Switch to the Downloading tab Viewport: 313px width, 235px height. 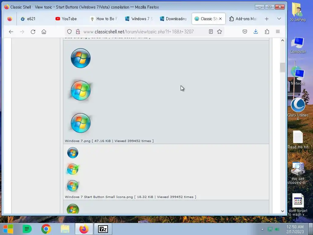[x=174, y=19]
